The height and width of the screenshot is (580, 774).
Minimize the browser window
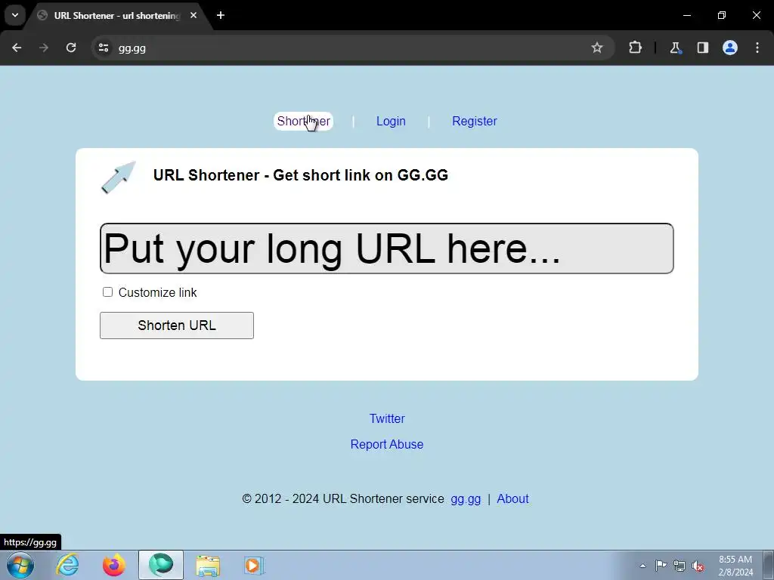click(x=686, y=15)
